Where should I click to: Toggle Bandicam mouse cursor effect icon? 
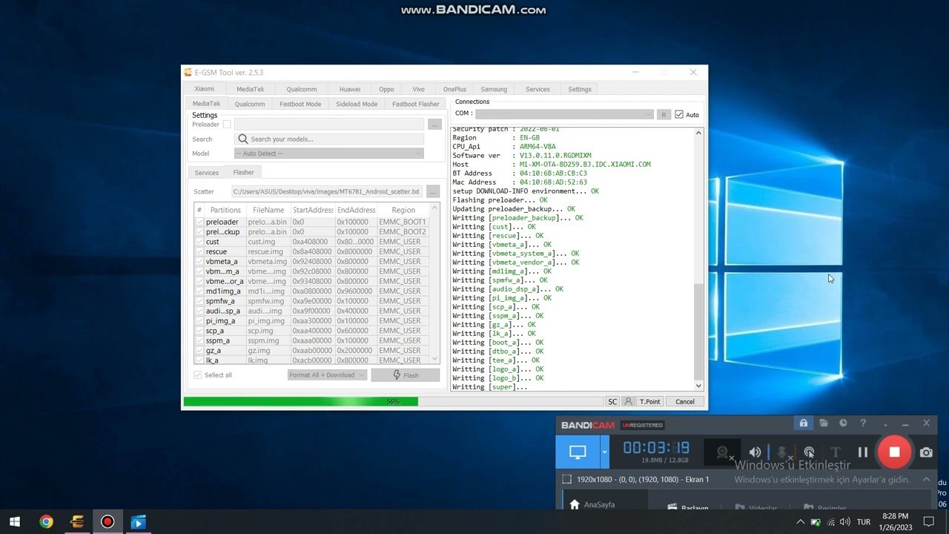809,452
